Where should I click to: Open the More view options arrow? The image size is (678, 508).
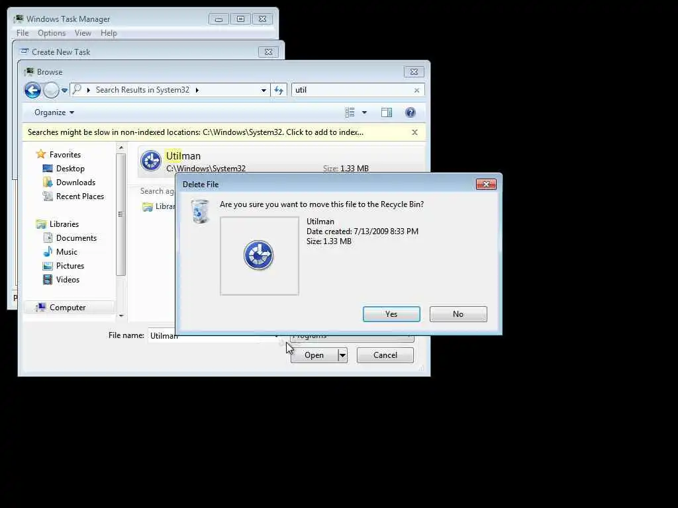tap(364, 112)
